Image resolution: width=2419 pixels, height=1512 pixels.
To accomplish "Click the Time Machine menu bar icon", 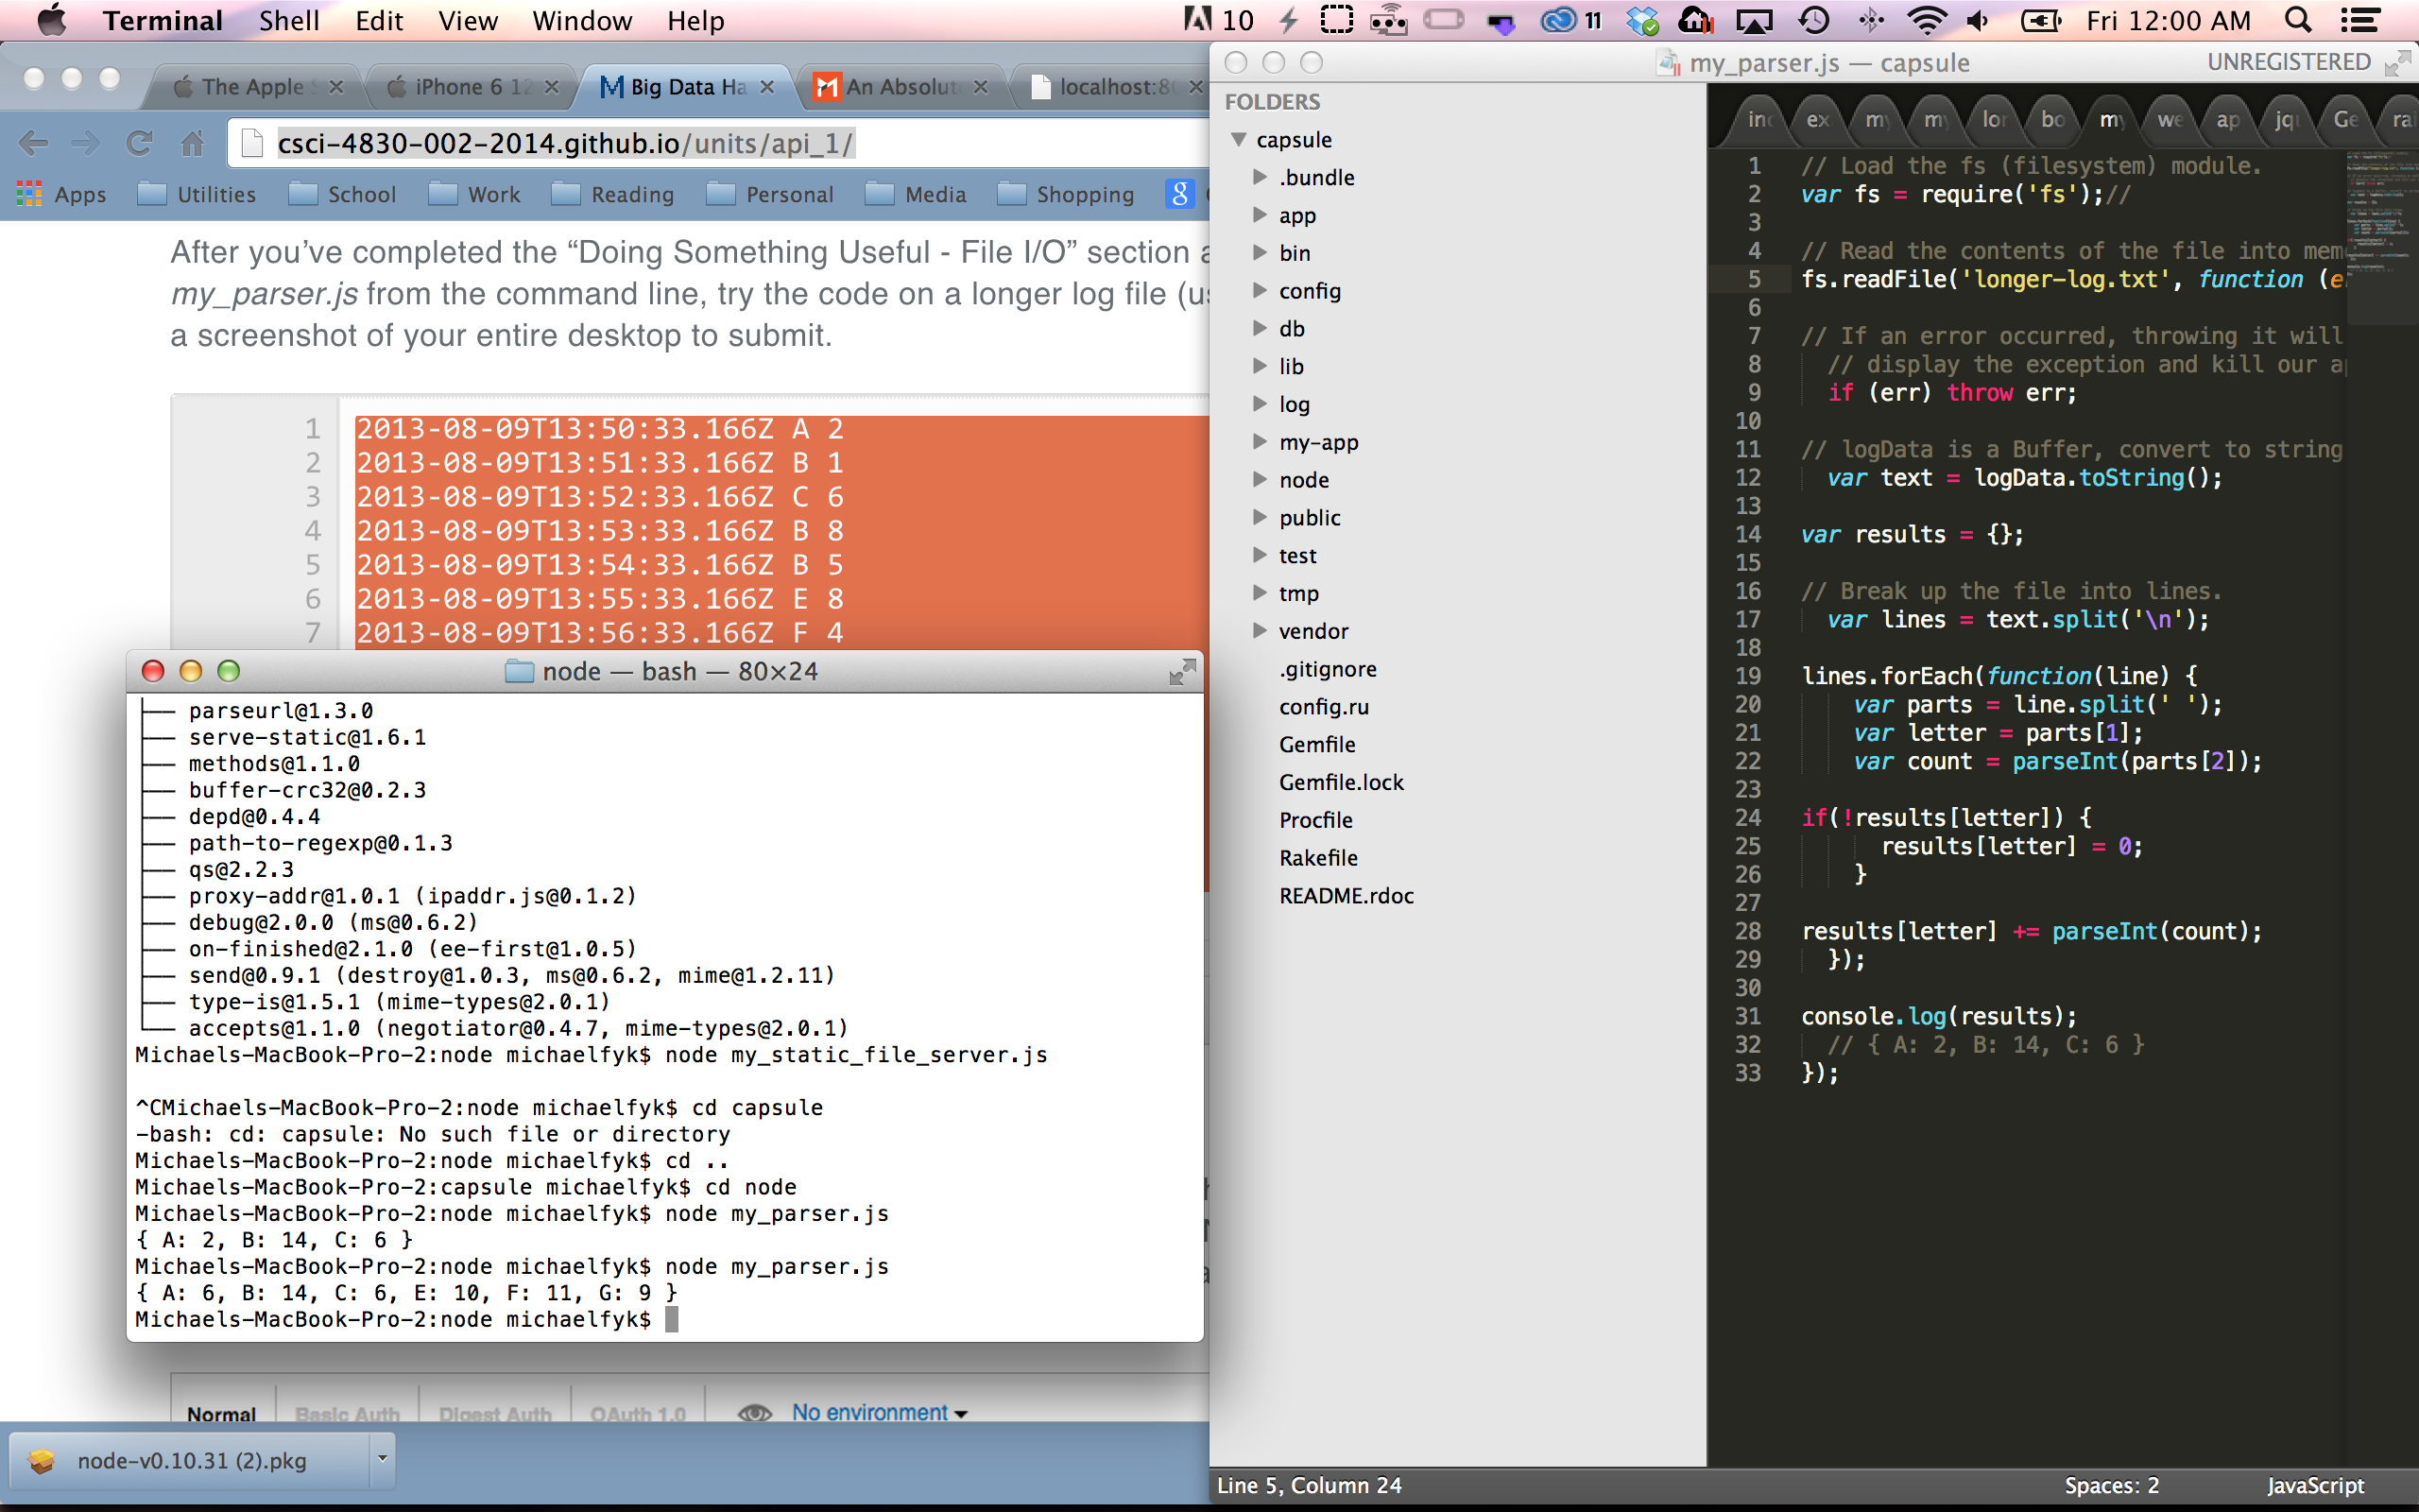I will [1814, 20].
